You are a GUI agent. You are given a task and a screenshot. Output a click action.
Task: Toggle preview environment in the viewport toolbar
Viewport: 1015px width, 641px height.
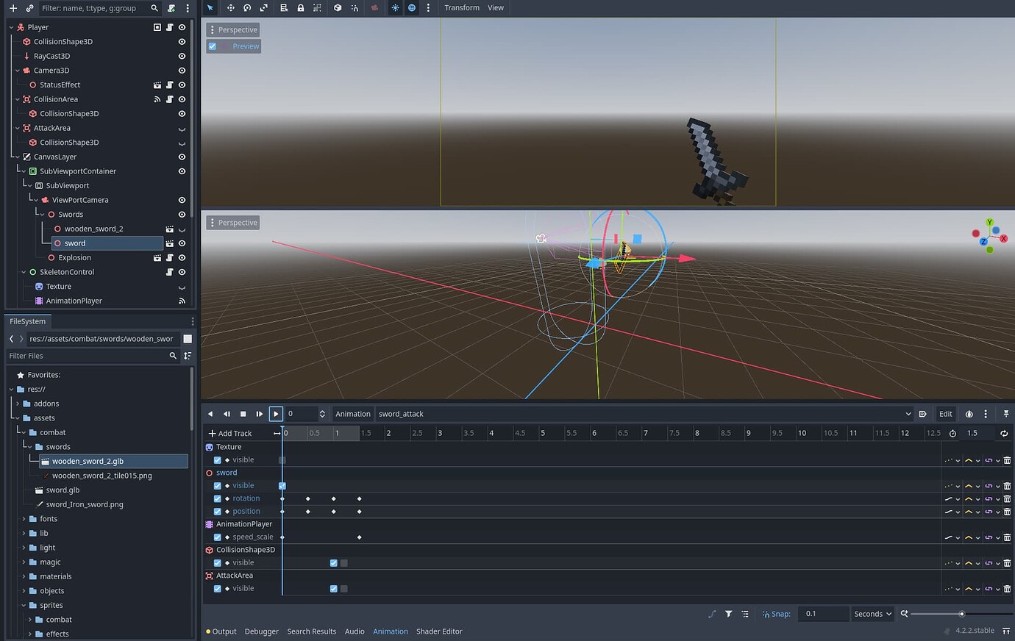tap(411, 7)
